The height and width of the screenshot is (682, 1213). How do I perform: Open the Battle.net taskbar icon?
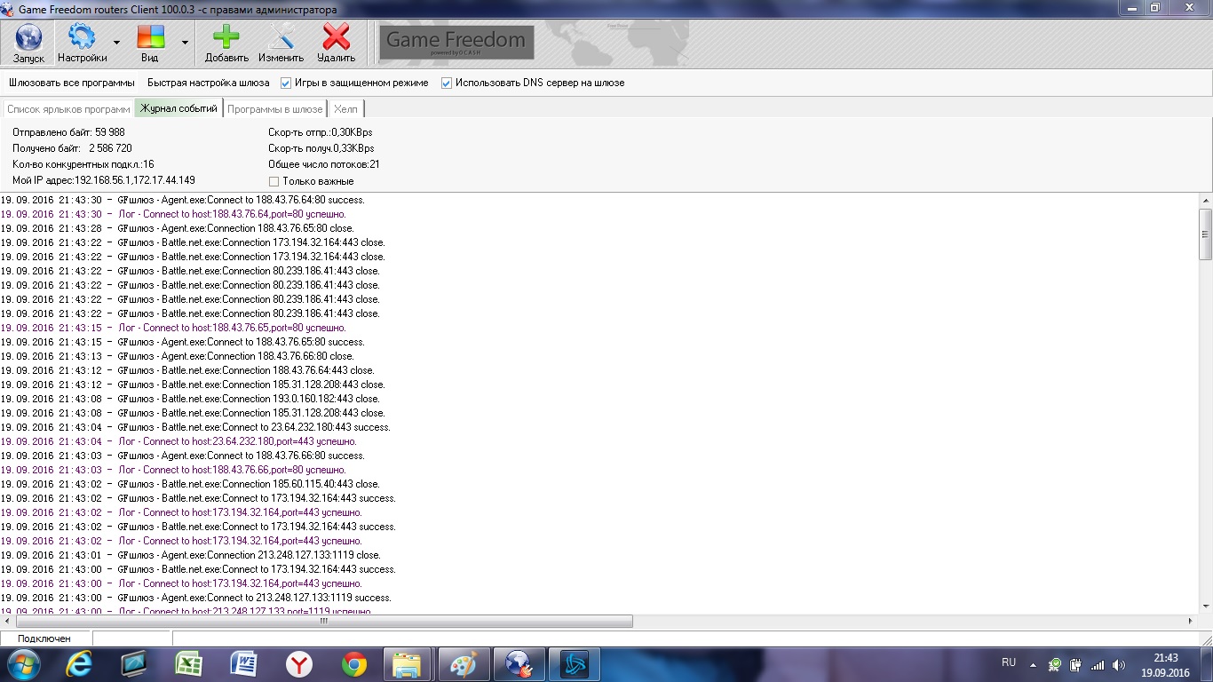click(574, 664)
